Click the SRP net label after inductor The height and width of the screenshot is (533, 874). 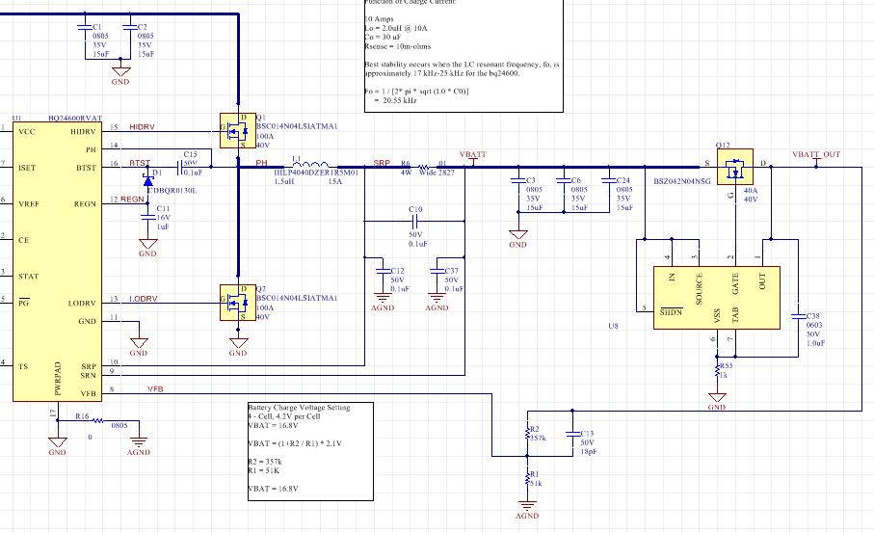(382, 163)
